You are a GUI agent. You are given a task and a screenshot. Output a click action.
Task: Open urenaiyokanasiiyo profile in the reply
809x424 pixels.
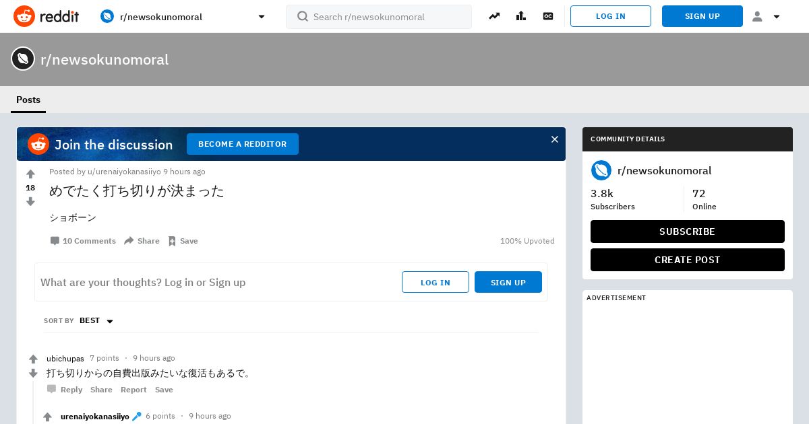[95, 417]
